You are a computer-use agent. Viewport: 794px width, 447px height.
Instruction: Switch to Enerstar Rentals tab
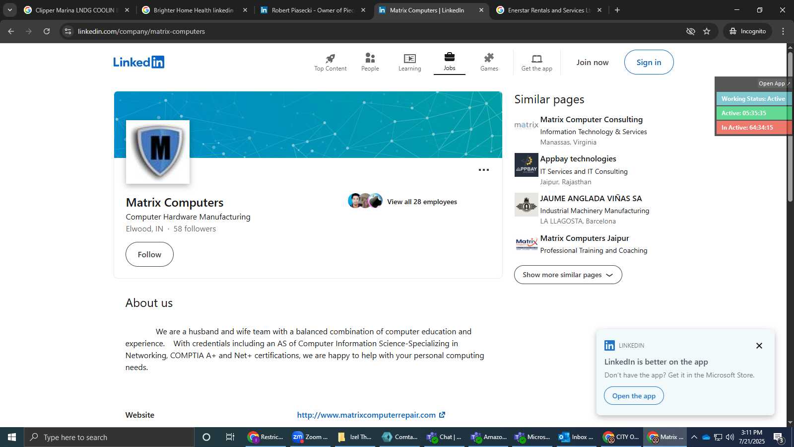[x=549, y=10]
